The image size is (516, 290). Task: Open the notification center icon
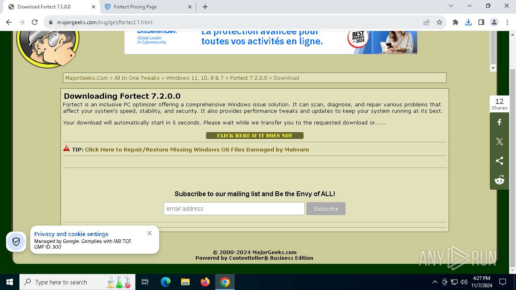click(503, 282)
